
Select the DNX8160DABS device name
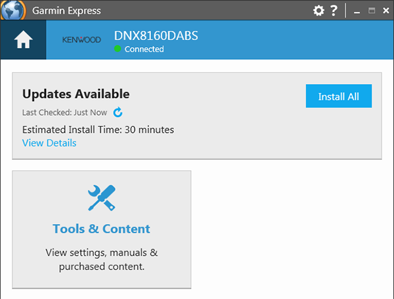click(x=156, y=35)
